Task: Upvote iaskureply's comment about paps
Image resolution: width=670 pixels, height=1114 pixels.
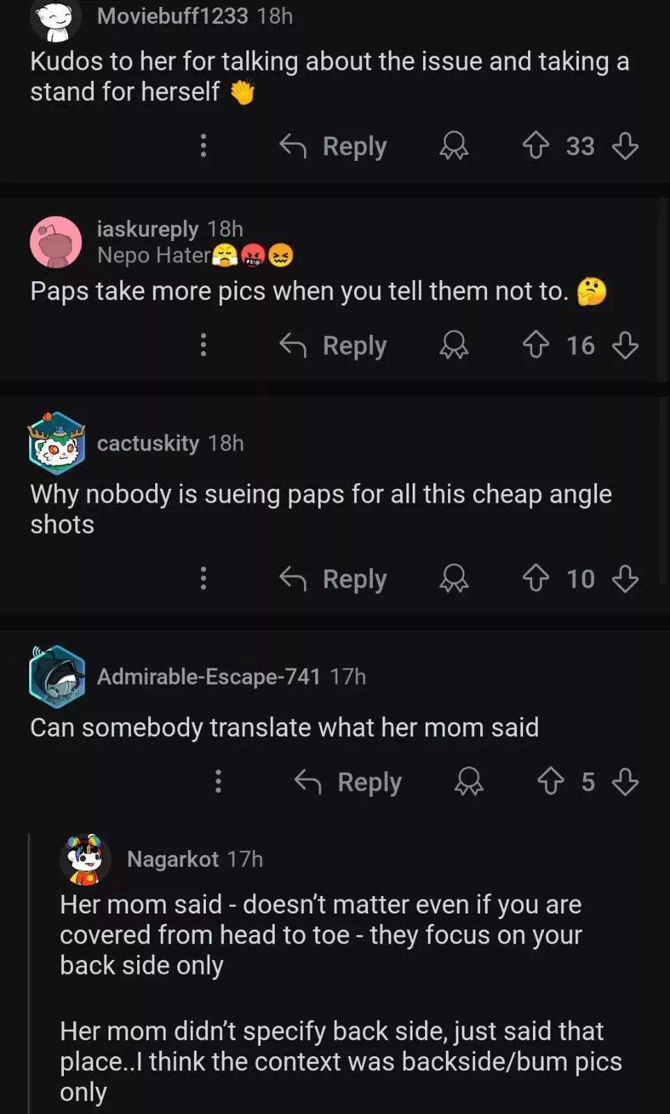Action: (x=536, y=345)
